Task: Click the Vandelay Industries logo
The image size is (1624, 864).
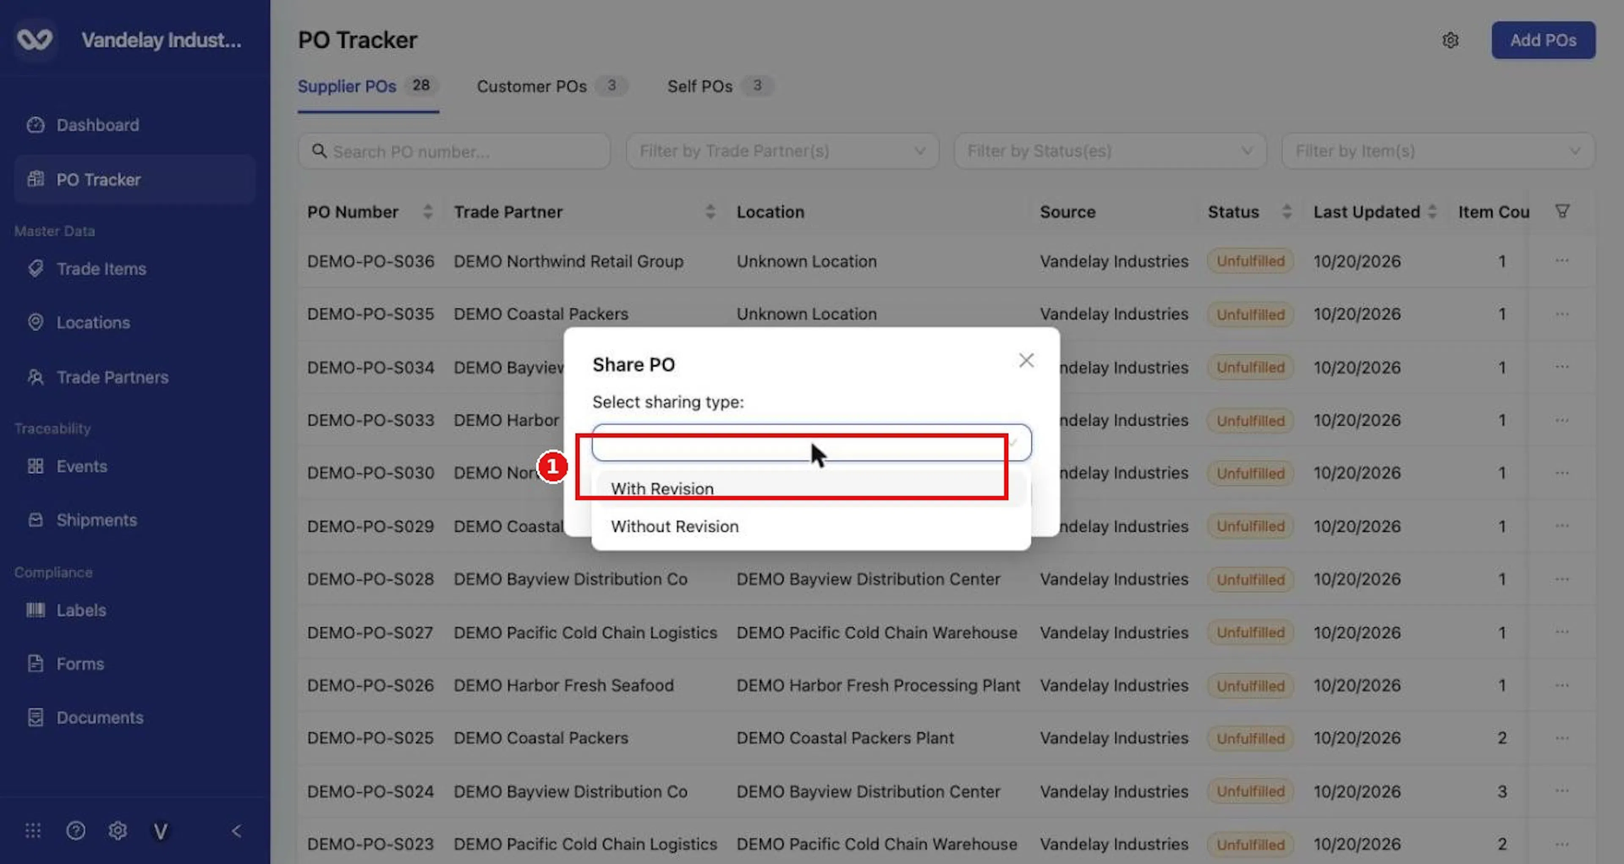Action: tap(35, 40)
